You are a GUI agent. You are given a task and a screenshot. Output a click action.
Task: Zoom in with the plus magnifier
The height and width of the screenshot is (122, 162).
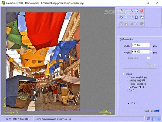pos(126,17)
